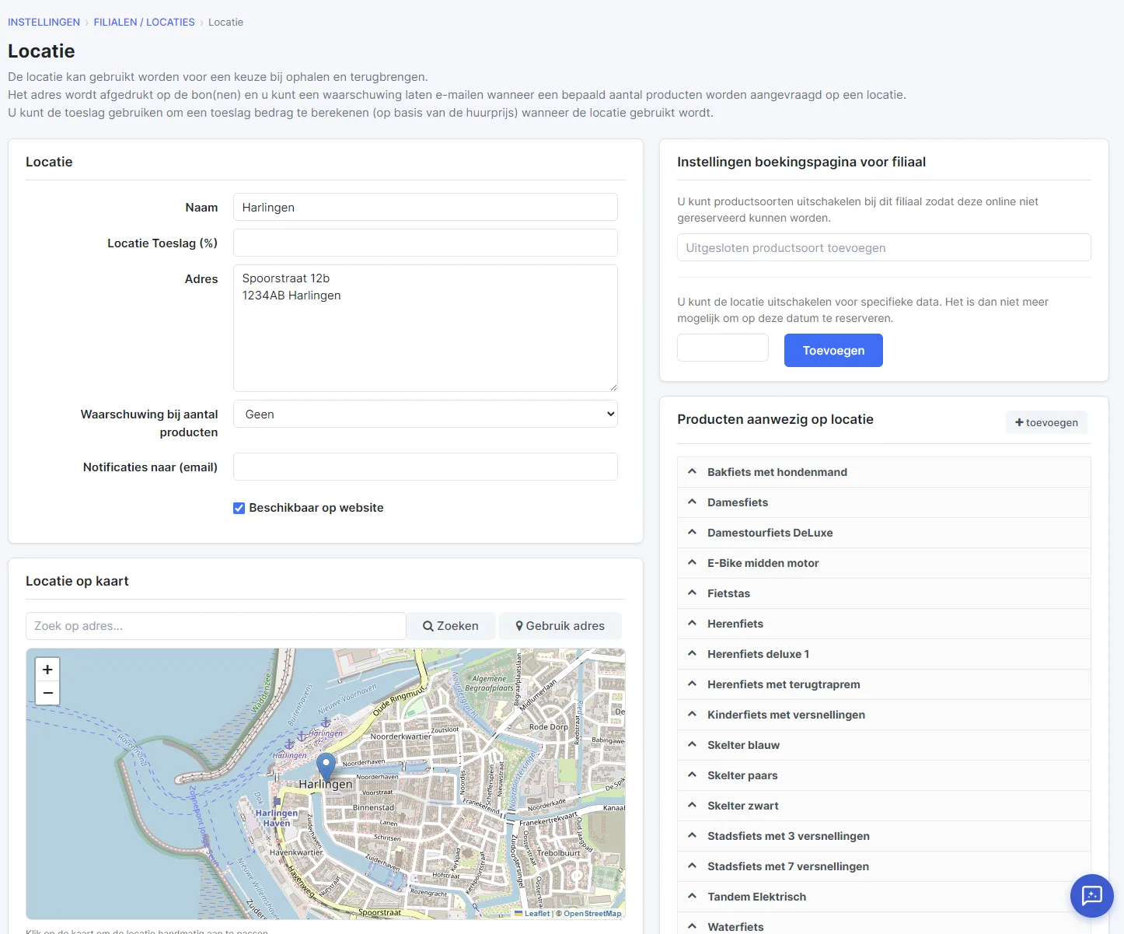1124x934 pixels.
Task: Click the Zoek op adres search box
Action: 216,626
